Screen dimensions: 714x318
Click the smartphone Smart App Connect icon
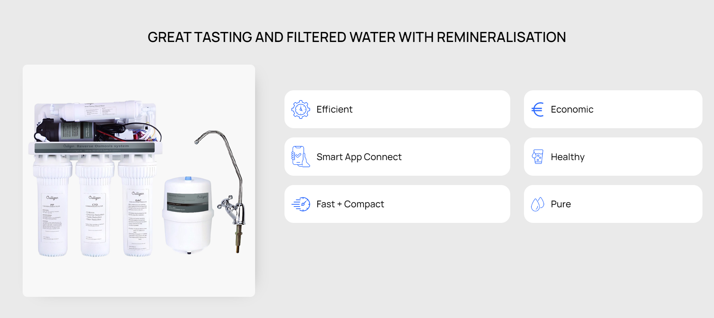point(300,157)
